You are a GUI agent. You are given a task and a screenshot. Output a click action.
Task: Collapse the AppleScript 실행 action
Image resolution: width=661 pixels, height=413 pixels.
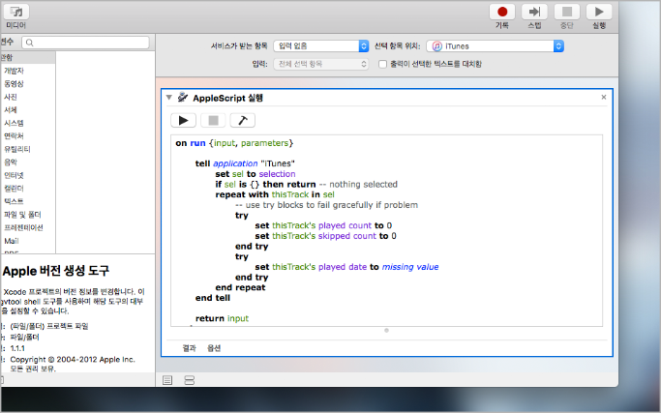click(x=169, y=98)
